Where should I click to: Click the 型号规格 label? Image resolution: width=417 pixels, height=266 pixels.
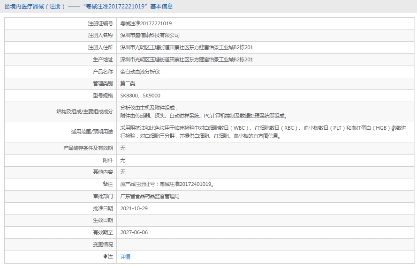(x=103, y=96)
